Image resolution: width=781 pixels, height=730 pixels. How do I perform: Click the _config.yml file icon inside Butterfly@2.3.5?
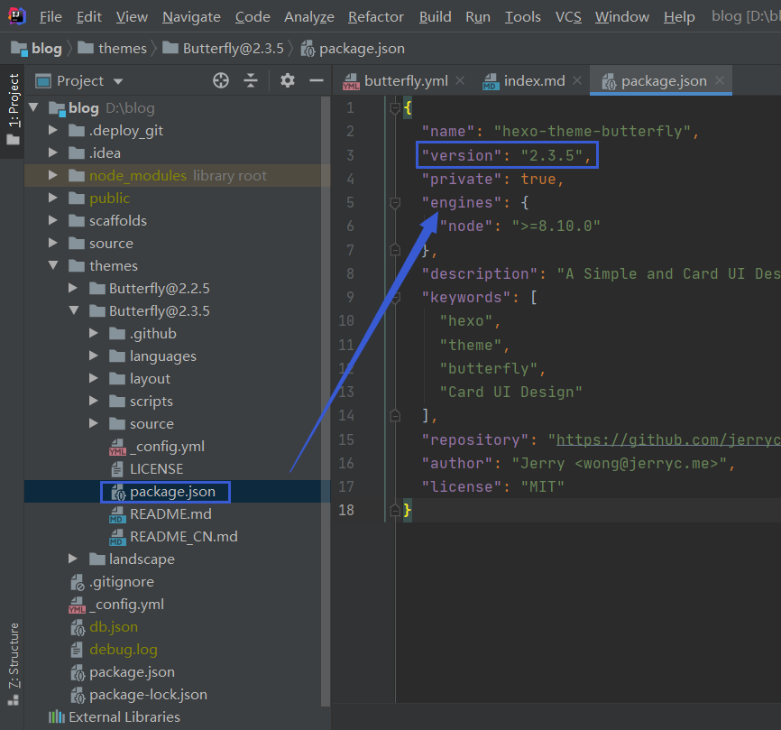click(117, 447)
